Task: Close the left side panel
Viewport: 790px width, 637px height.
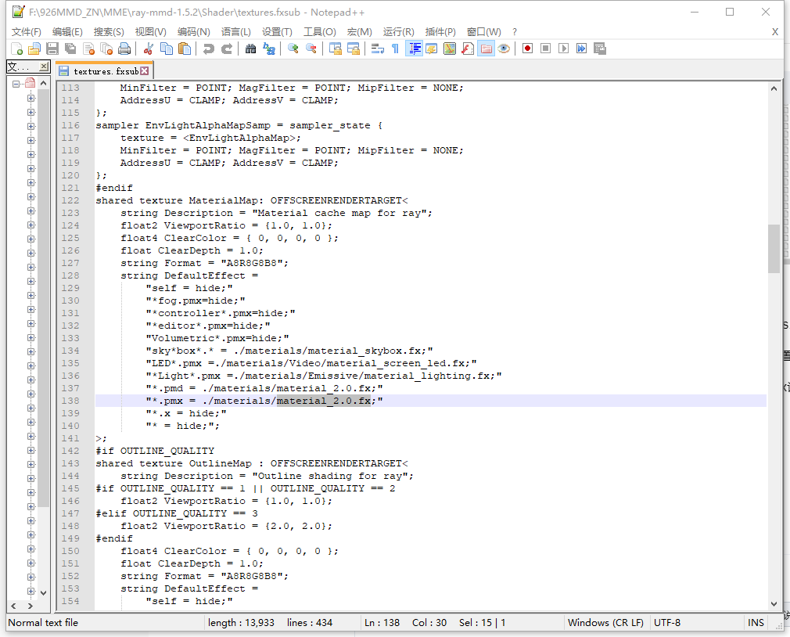Action: 44,67
